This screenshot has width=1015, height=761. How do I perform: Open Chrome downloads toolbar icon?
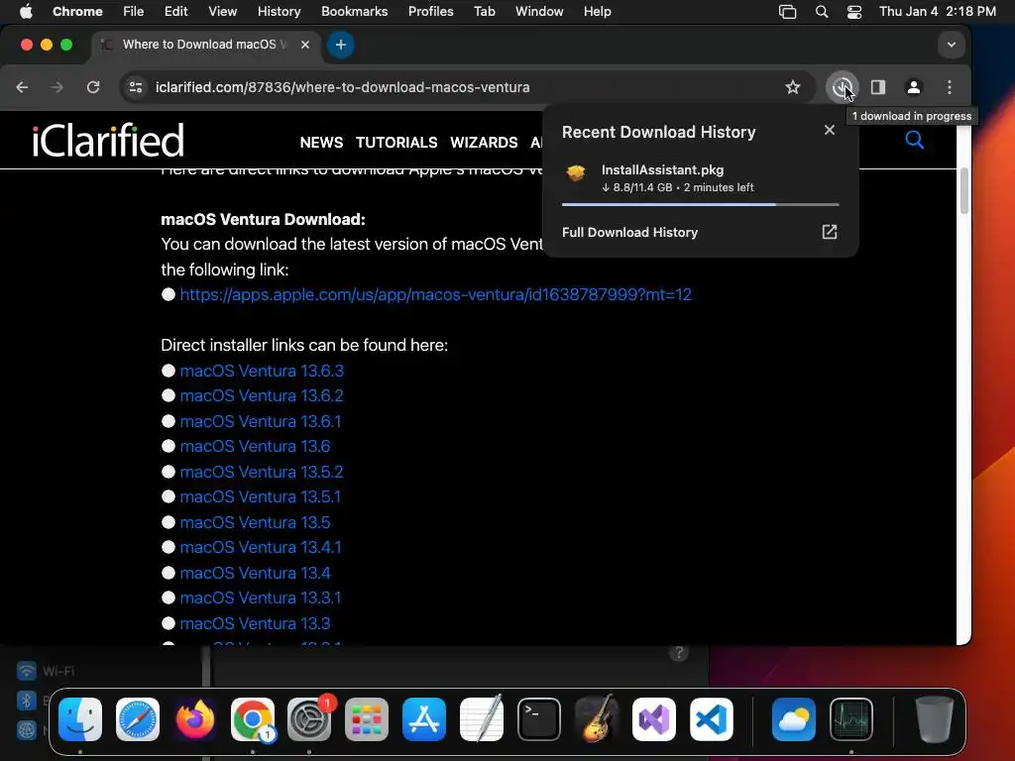[x=842, y=87]
